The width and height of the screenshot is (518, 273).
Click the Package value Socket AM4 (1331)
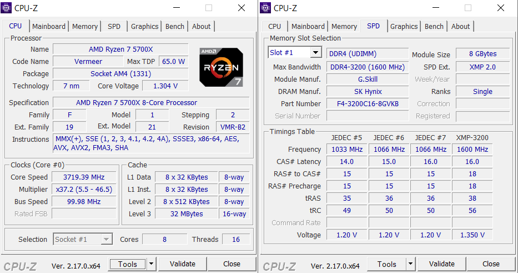120,74
